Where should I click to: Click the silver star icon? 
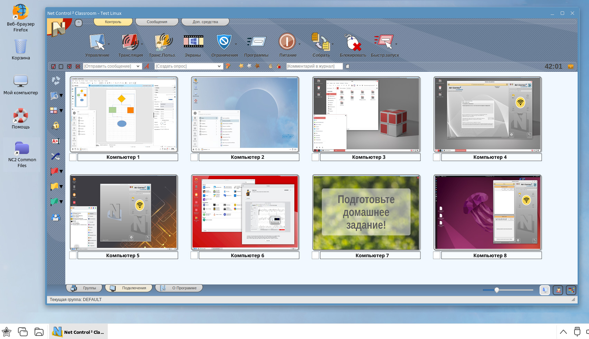[x=249, y=66]
